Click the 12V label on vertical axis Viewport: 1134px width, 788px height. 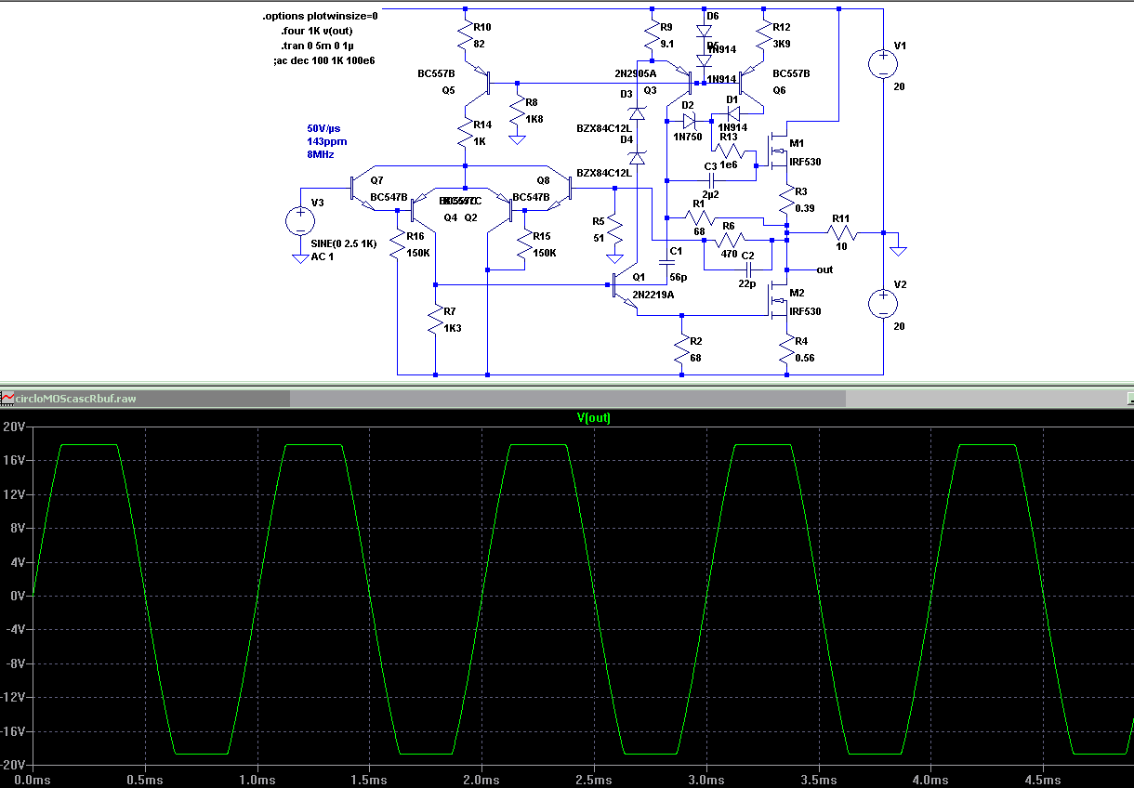14,494
